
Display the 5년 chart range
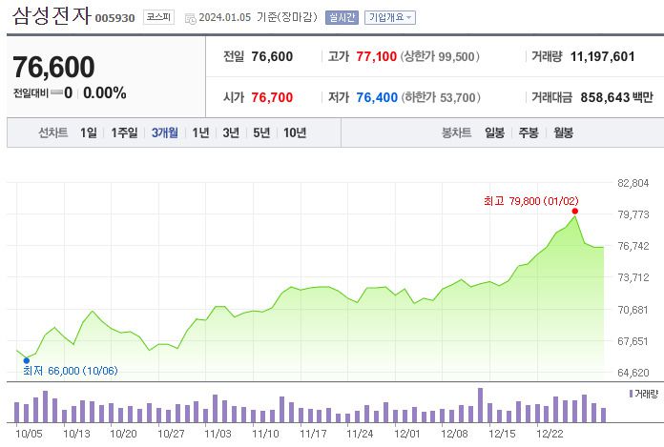pos(261,132)
